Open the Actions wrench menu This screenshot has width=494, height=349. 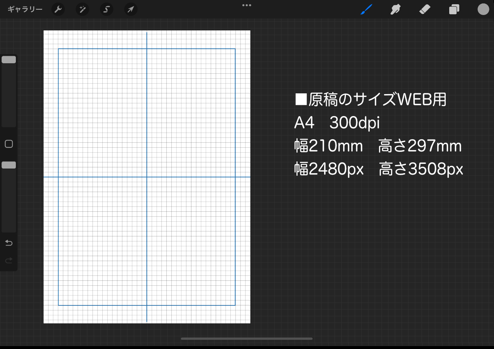[58, 9]
